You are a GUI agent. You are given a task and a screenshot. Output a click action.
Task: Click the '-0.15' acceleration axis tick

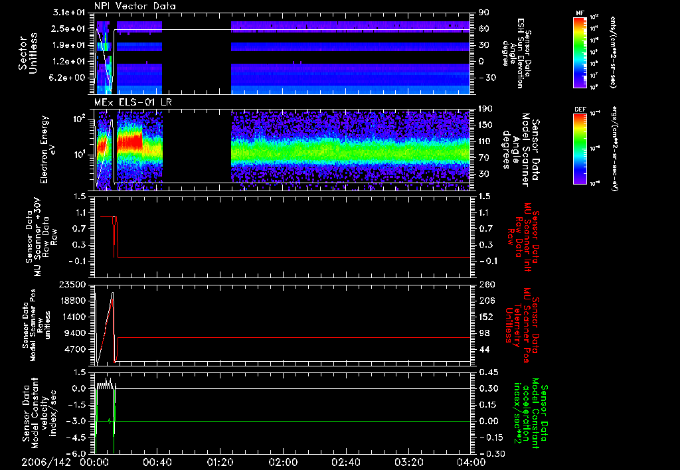[x=491, y=437]
